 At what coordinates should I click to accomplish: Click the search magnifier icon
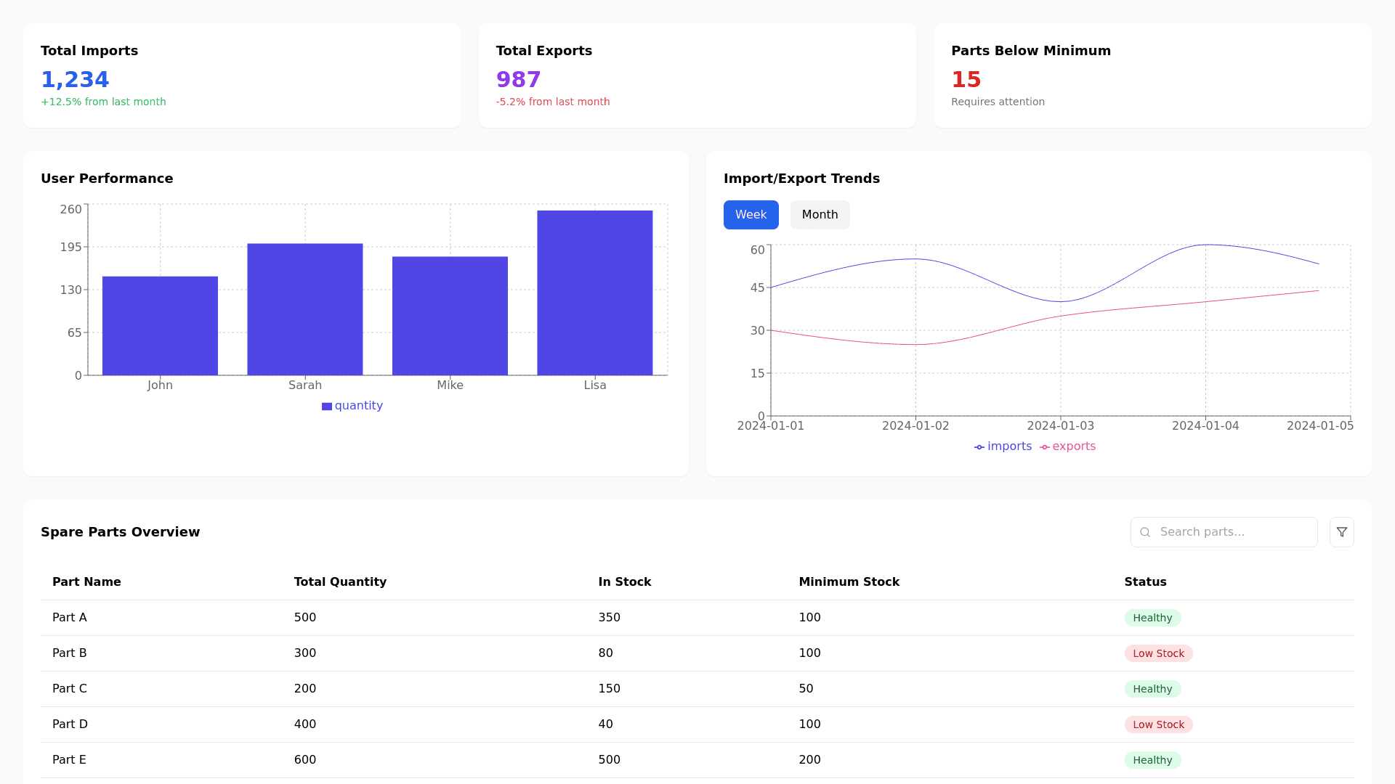click(1145, 532)
